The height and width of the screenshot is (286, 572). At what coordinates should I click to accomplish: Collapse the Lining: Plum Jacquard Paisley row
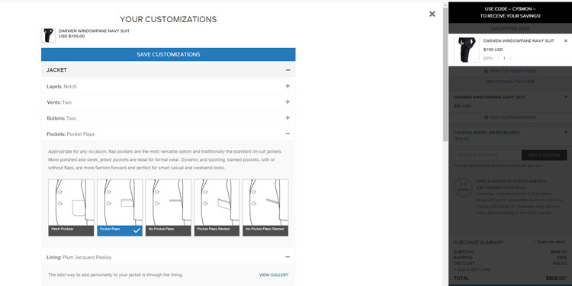pos(169,257)
